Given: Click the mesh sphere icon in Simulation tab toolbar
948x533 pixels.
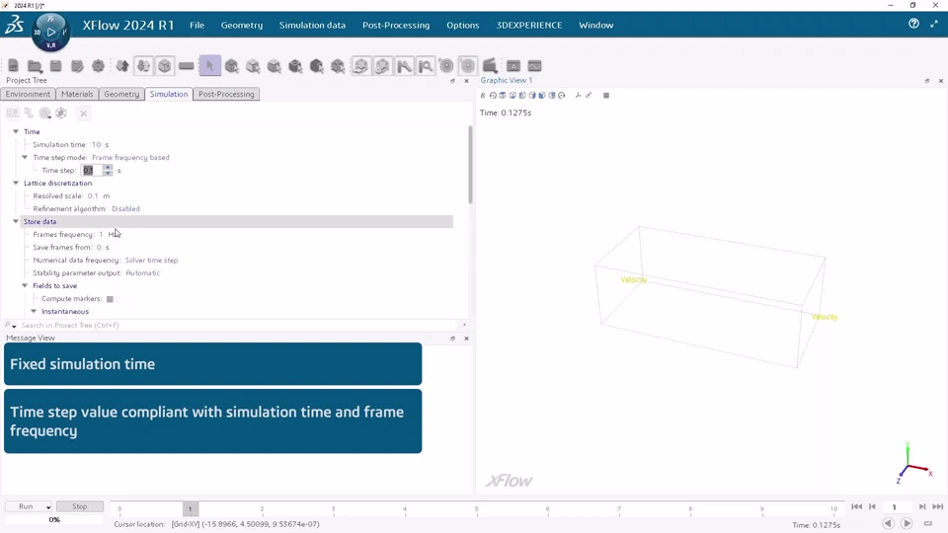Looking at the screenshot, I should [x=61, y=113].
